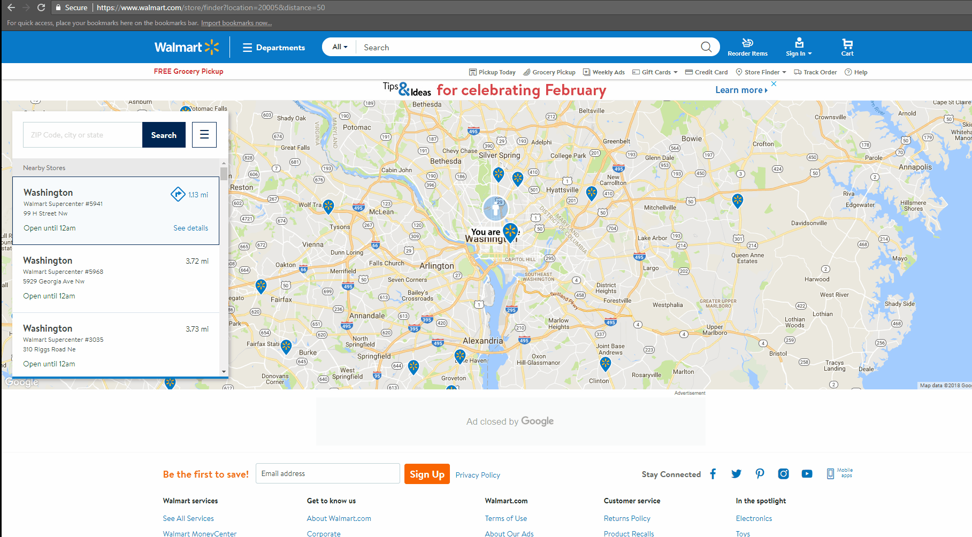Screen dimensions: 972x537
Task: Click the browser back arrow
Action: point(11,7)
